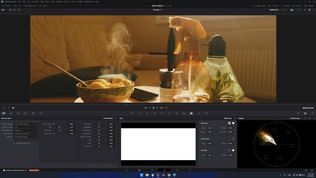Open the Decode Quality dropdown
The image size is (316, 178).
point(26,124)
